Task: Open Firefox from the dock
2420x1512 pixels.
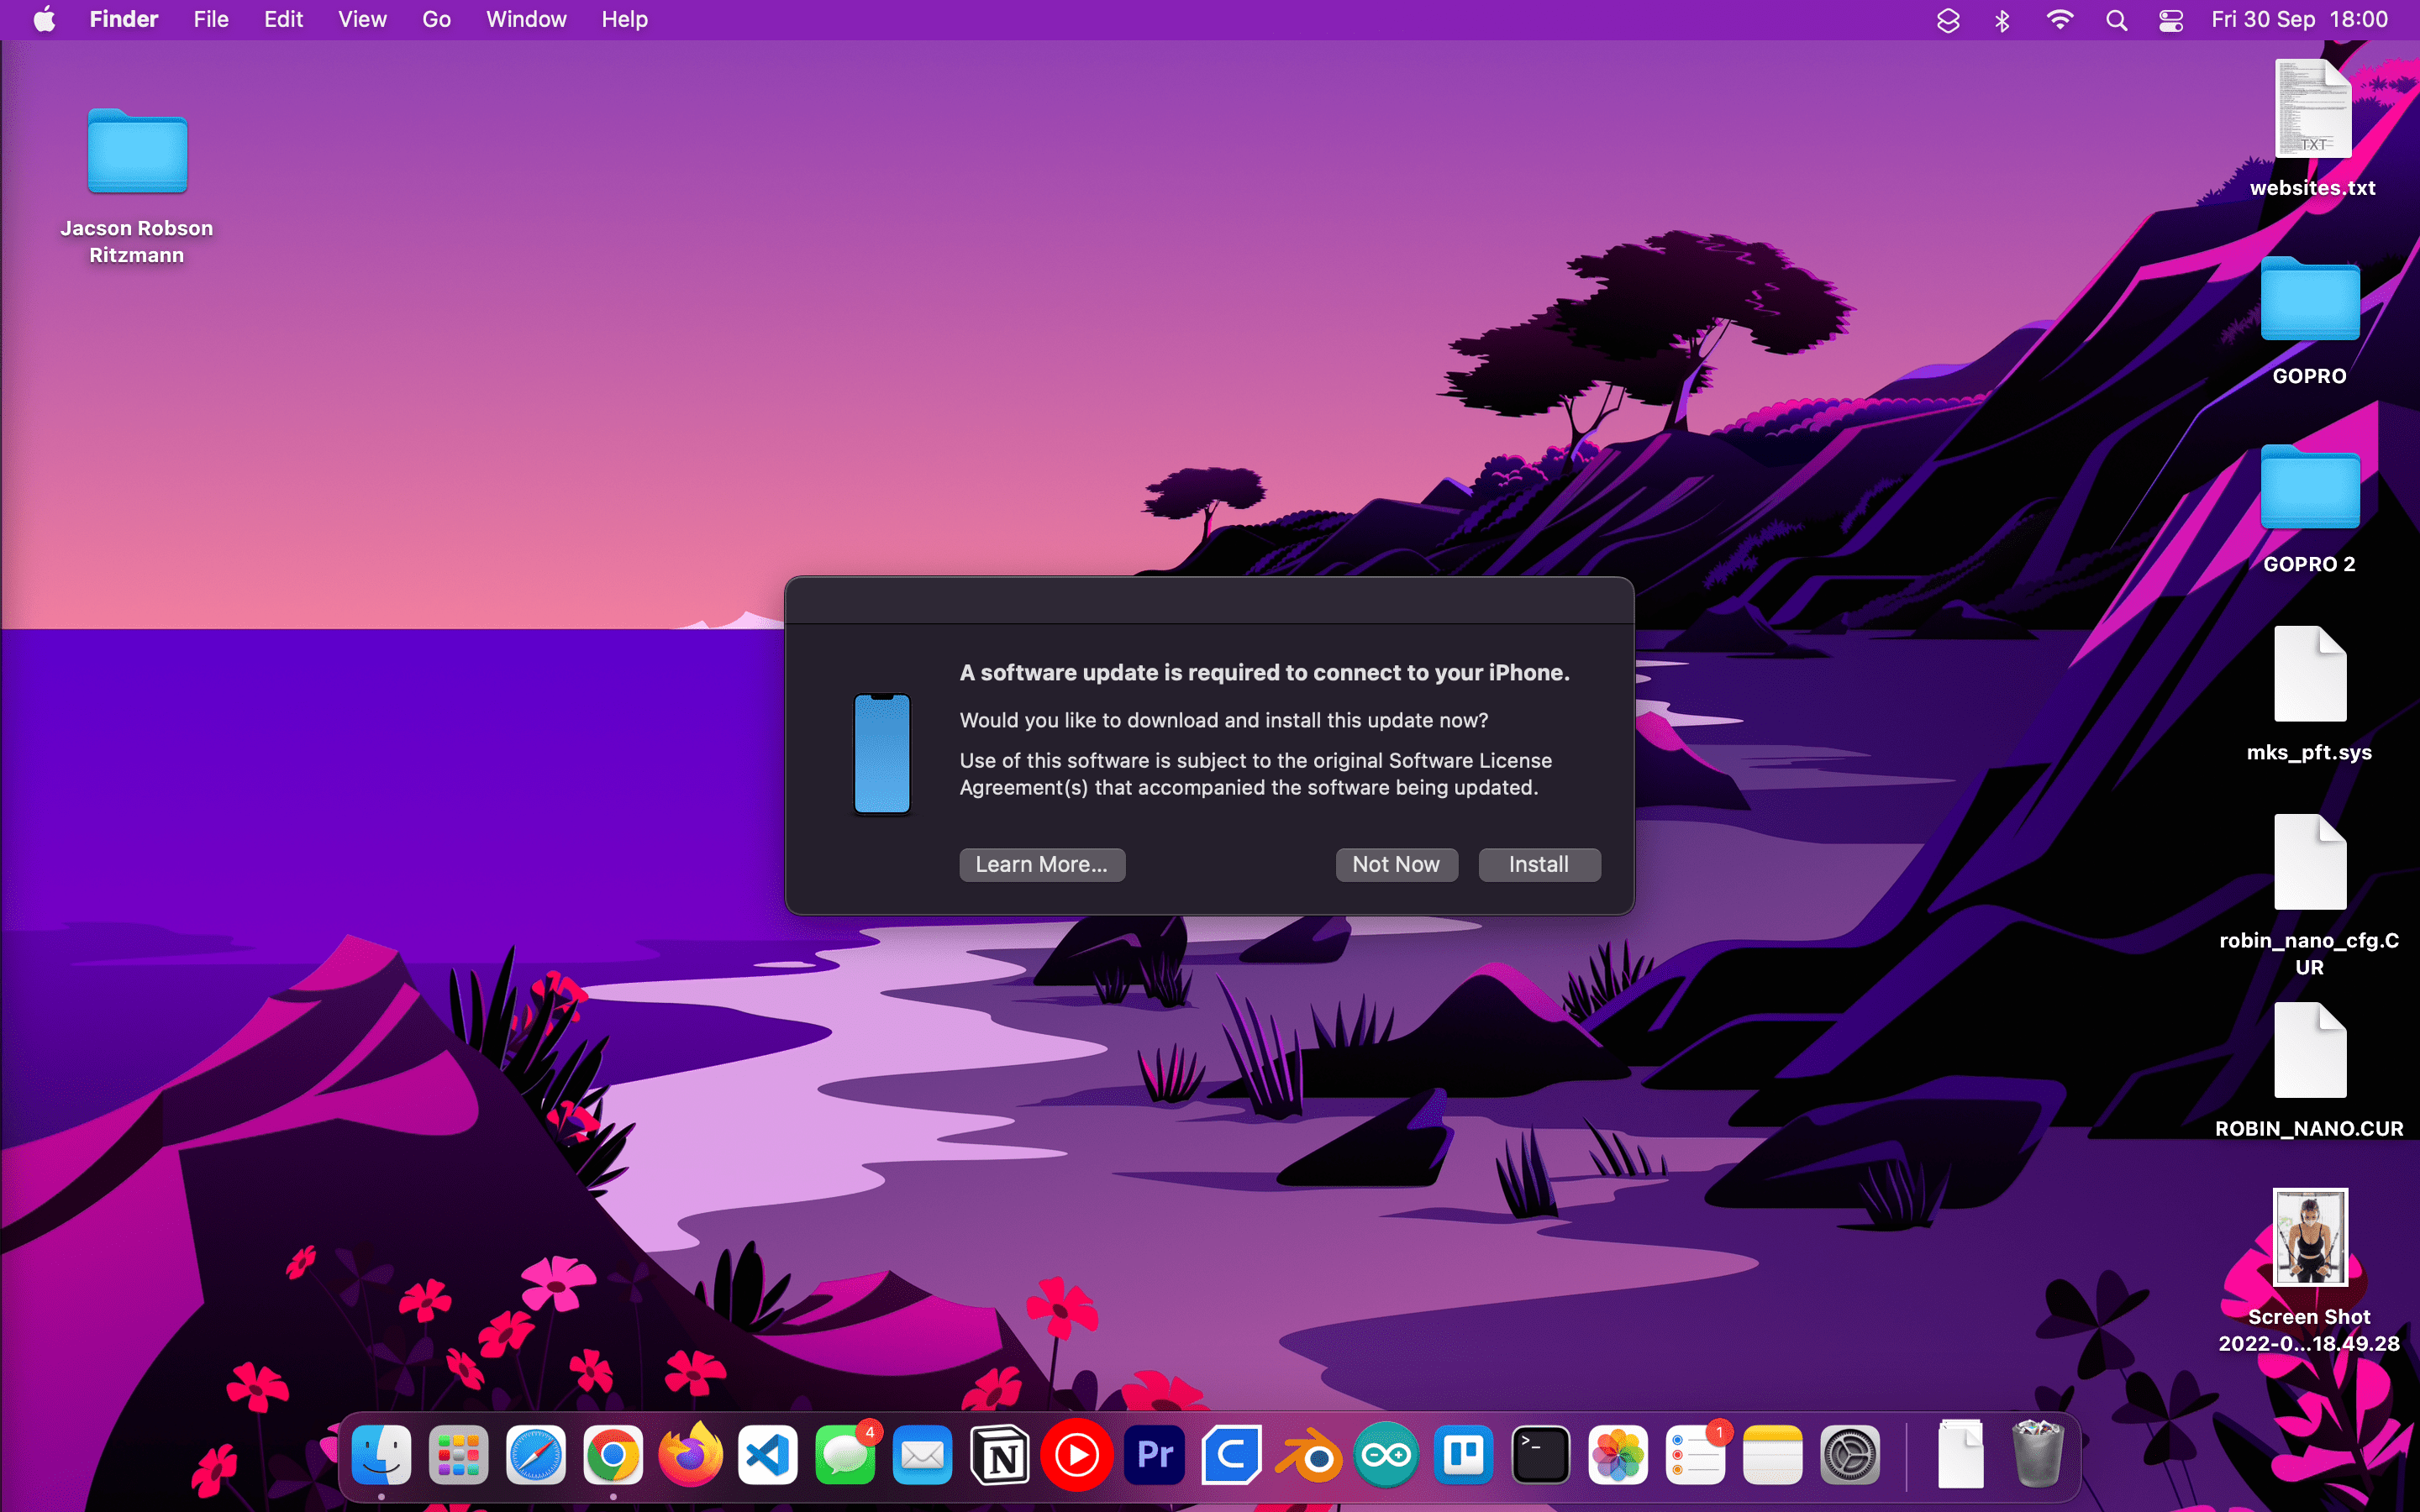Action: click(x=690, y=1455)
